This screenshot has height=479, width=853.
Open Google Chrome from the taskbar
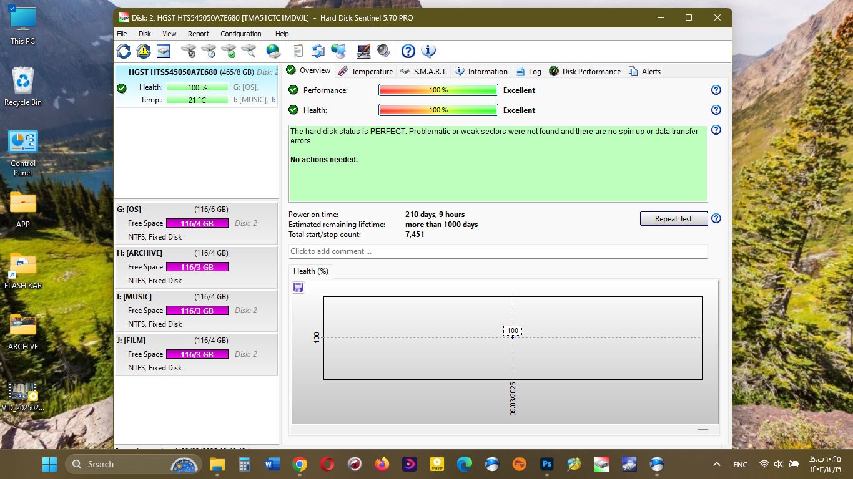click(x=300, y=464)
